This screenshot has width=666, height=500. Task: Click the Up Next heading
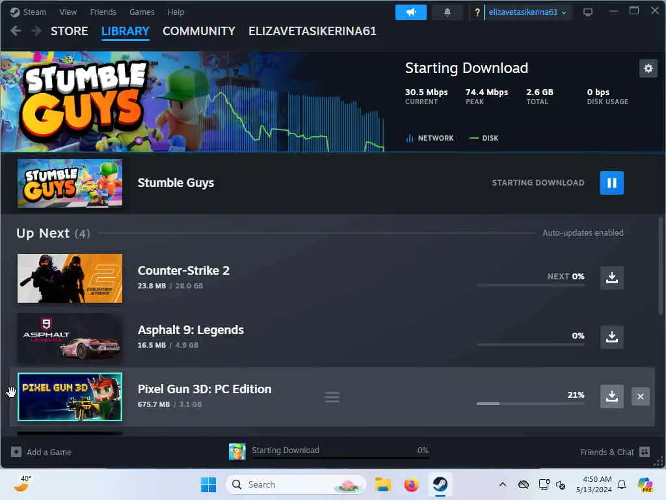[43, 233]
